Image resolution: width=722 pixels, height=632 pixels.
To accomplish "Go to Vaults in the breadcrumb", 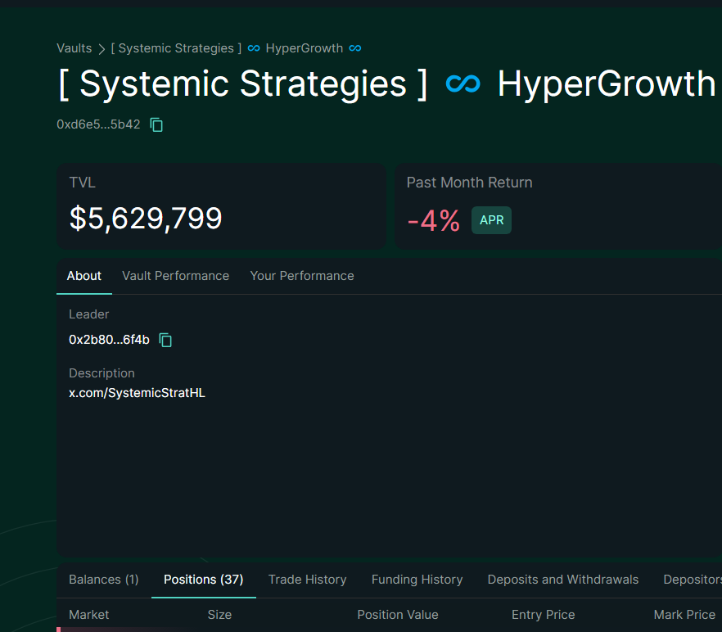I will (x=74, y=48).
